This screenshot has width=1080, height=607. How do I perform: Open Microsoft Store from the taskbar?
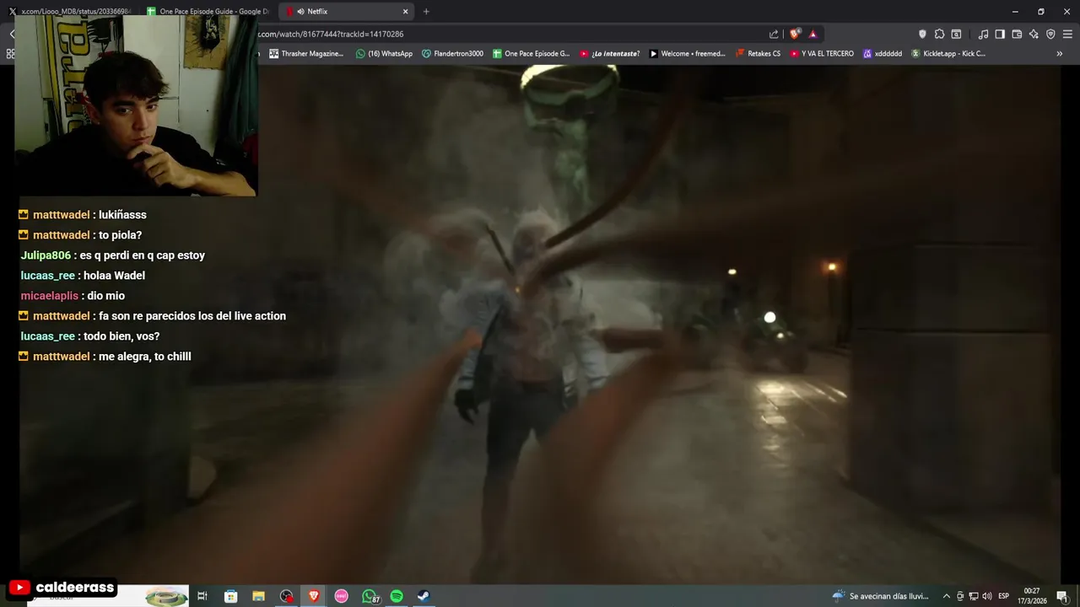pos(230,596)
